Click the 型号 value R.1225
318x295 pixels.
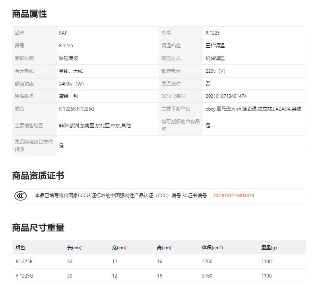point(213,33)
